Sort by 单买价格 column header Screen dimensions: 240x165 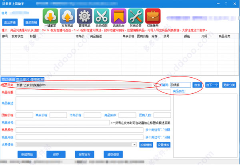click(x=128, y=36)
